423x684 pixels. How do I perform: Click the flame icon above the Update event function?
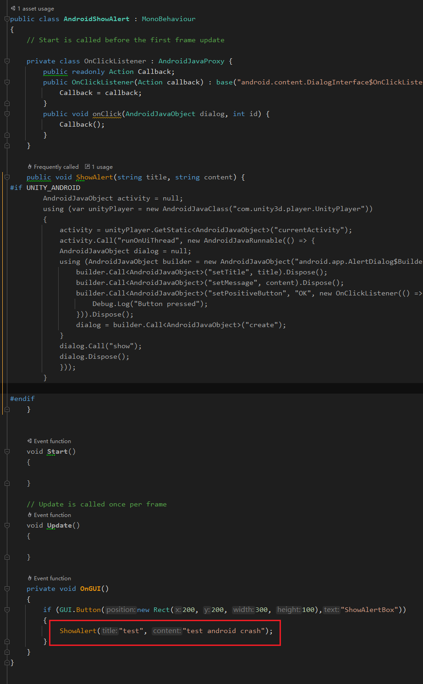(x=29, y=515)
